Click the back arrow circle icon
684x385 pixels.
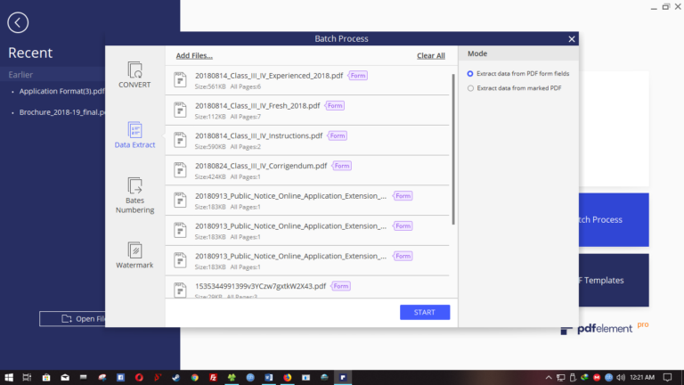[17, 23]
